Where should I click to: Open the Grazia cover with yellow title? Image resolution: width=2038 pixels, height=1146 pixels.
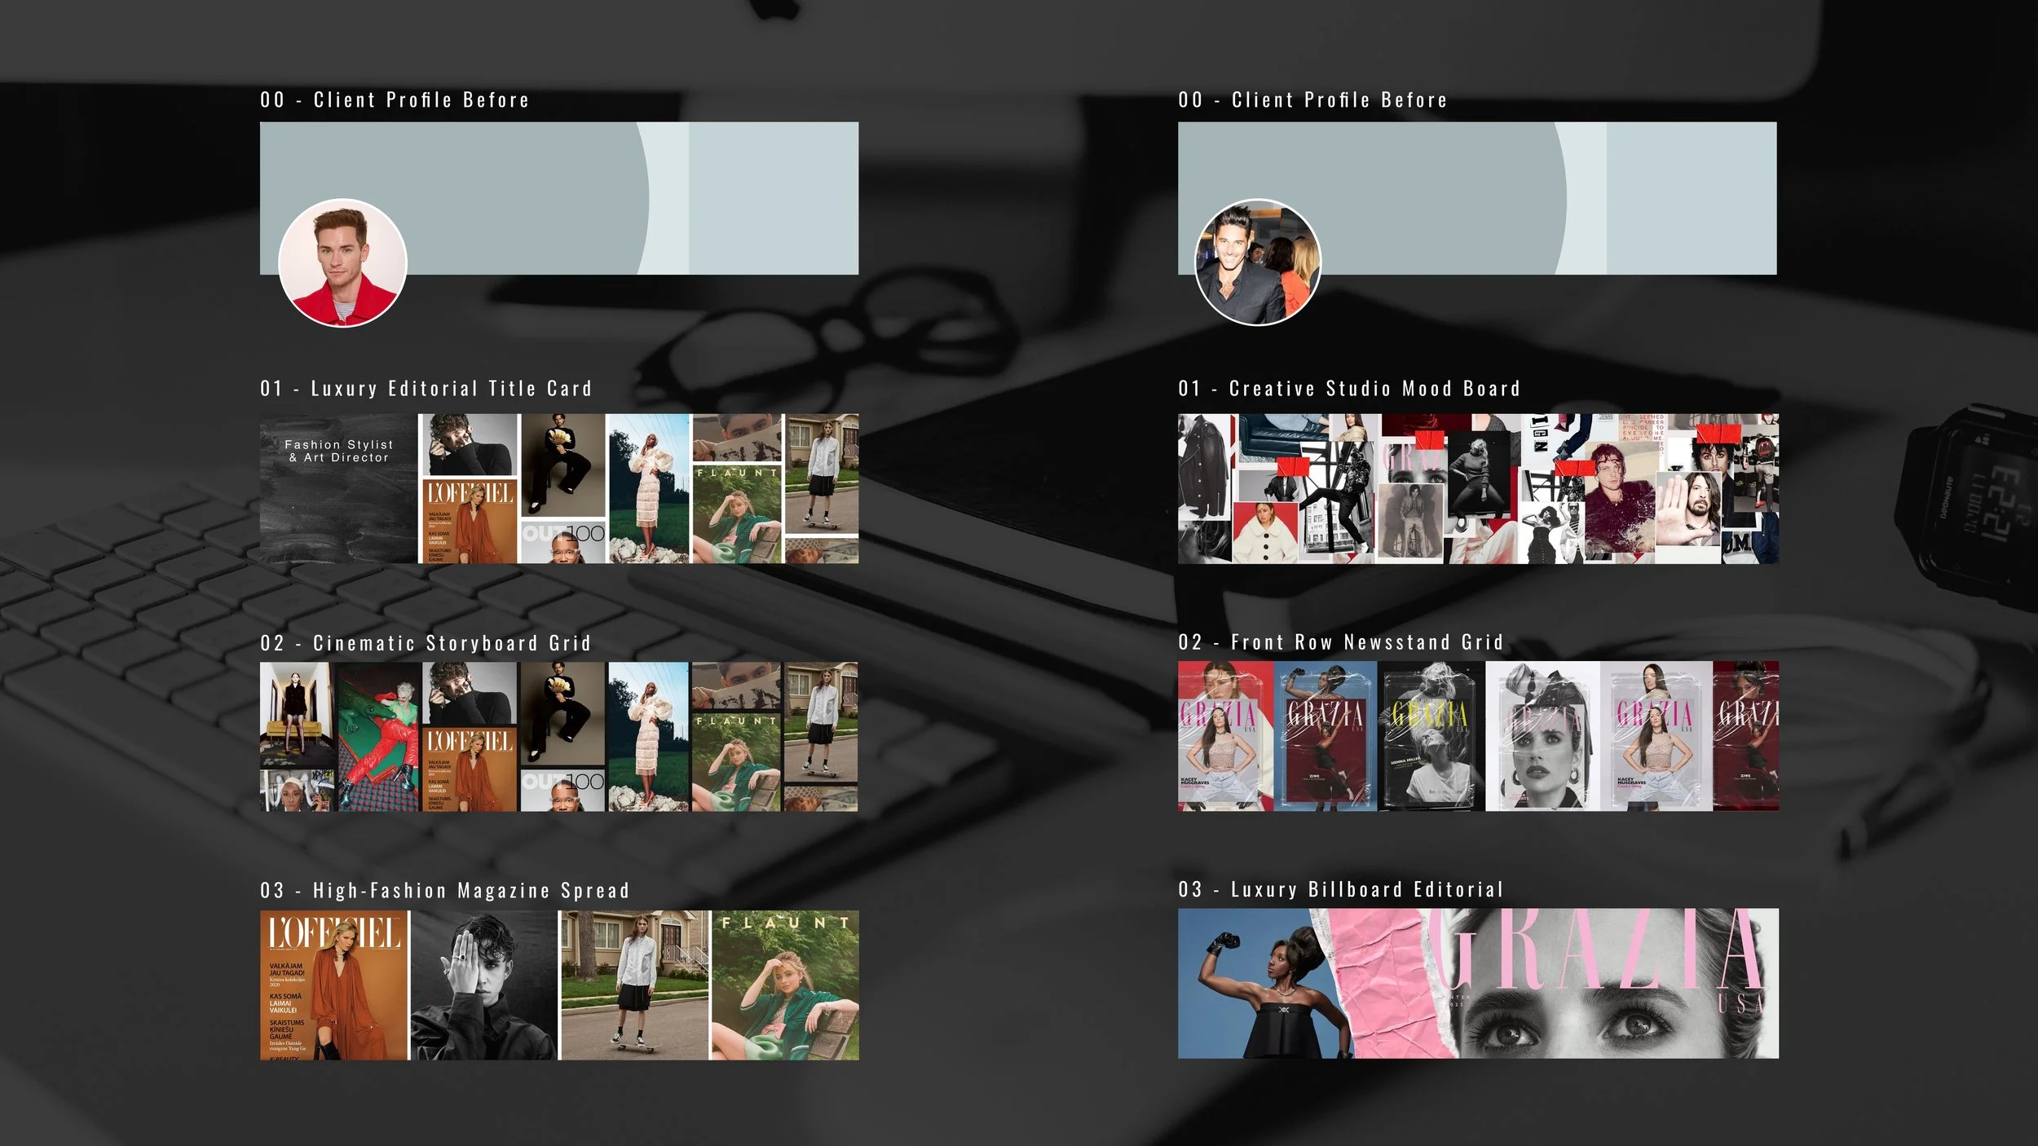pyautogui.click(x=1431, y=736)
